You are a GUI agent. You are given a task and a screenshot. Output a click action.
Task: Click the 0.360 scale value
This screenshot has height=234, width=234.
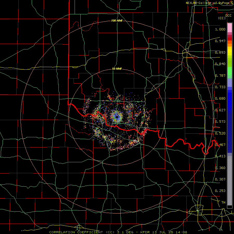pyautogui.click(x=220, y=168)
